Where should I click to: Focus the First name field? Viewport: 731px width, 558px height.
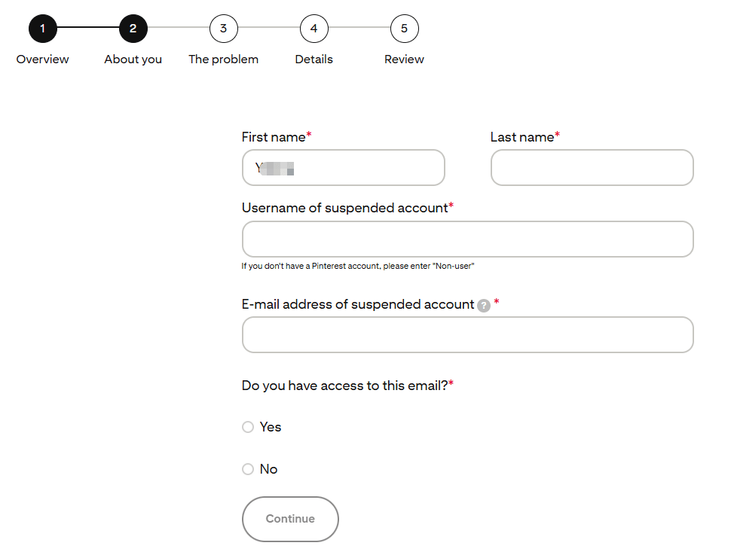pos(344,168)
